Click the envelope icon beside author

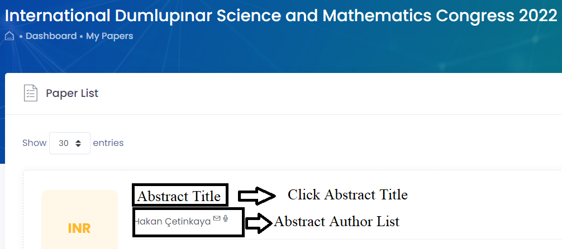click(x=217, y=218)
